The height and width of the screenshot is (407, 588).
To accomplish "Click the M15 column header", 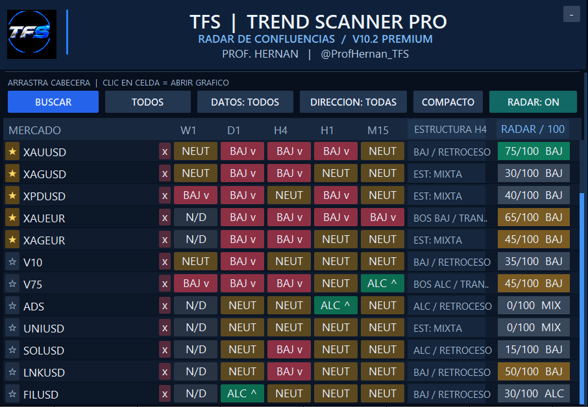I will click(378, 130).
